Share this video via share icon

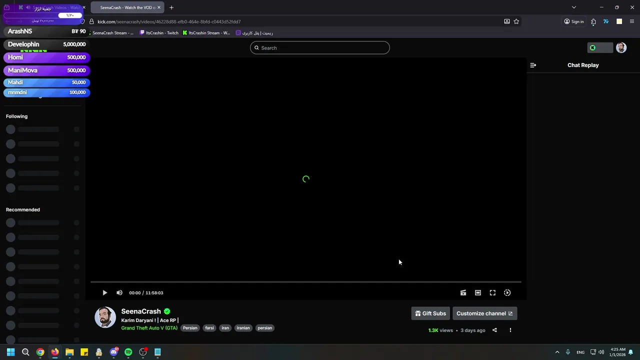coord(494,330)
